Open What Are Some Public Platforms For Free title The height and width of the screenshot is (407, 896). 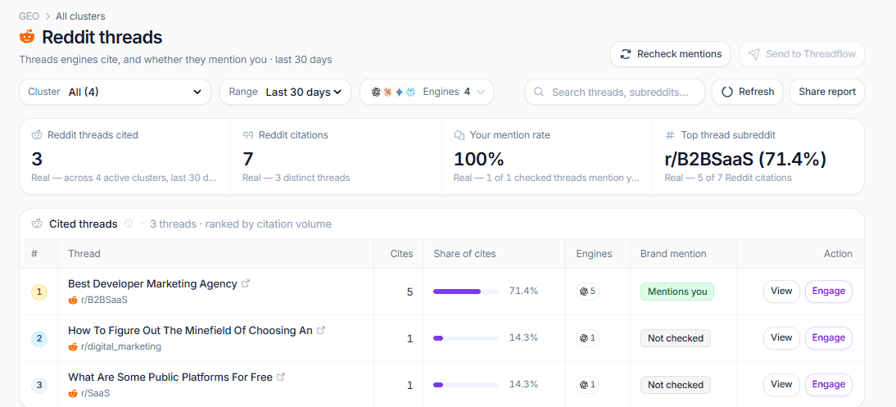pyautogui.click(x=170, y=378)
